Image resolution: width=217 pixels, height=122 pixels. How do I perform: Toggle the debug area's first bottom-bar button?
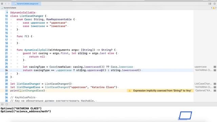2,104
